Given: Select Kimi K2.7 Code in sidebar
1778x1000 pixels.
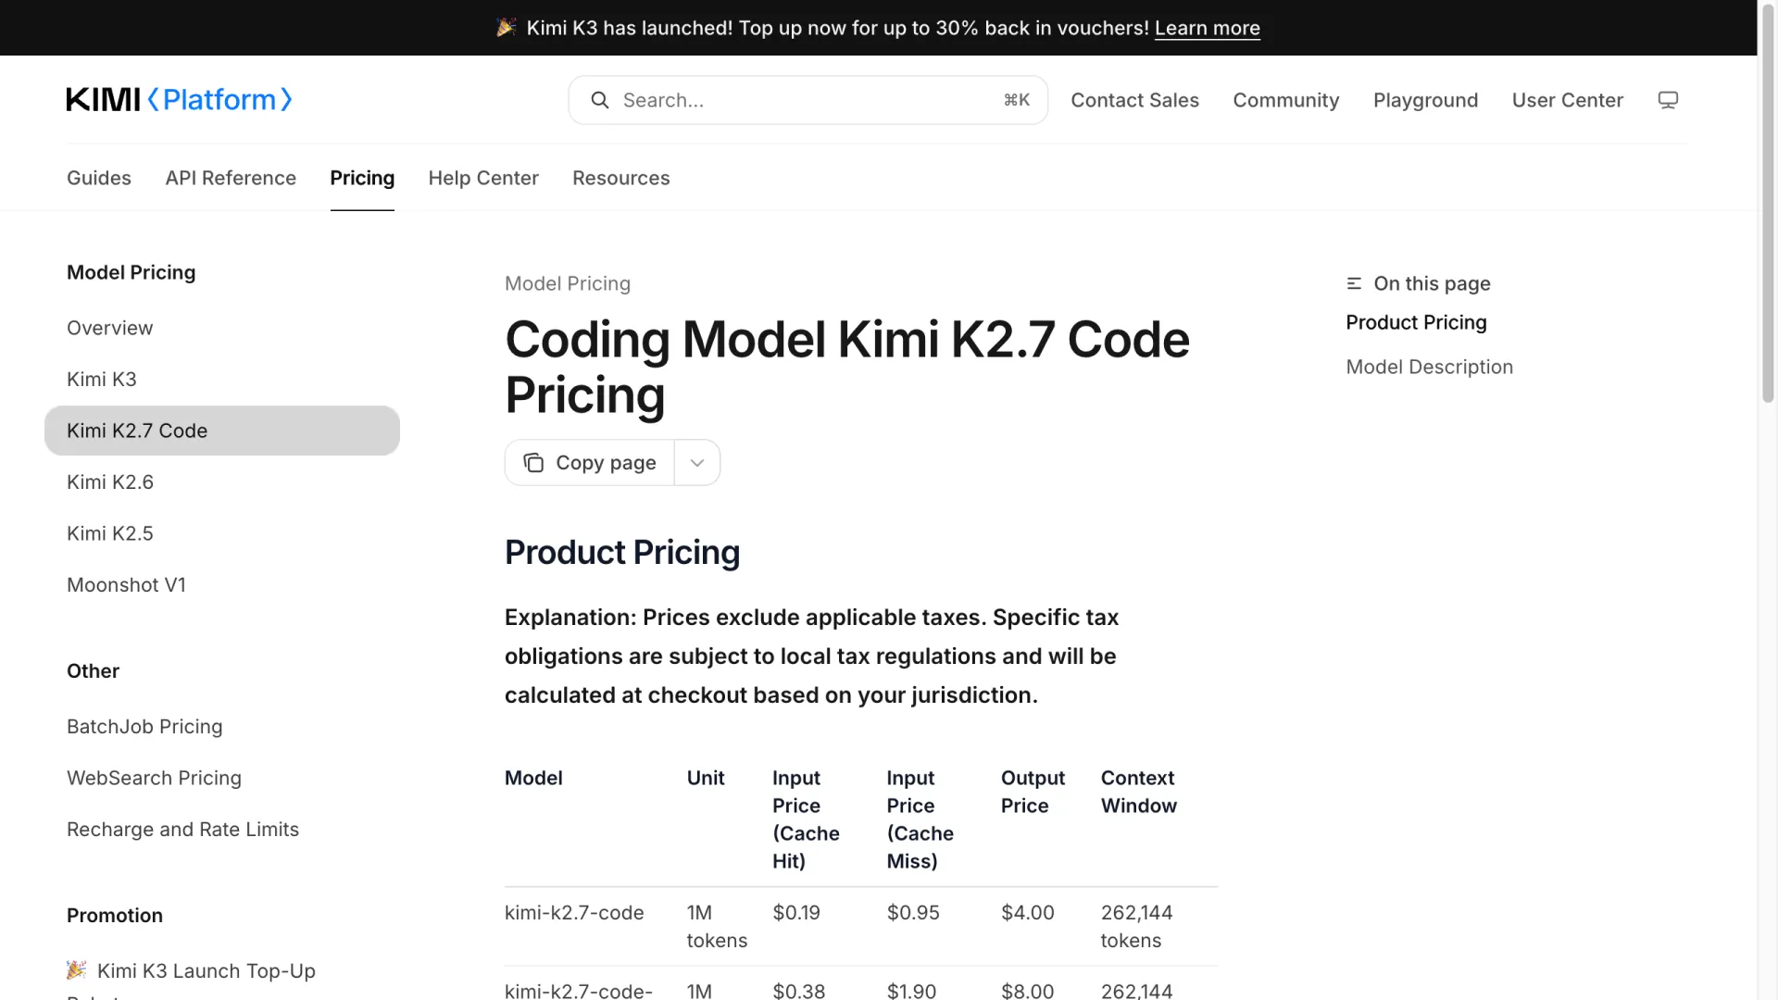Looking at the screenshot, I should [x=222, y=431].
